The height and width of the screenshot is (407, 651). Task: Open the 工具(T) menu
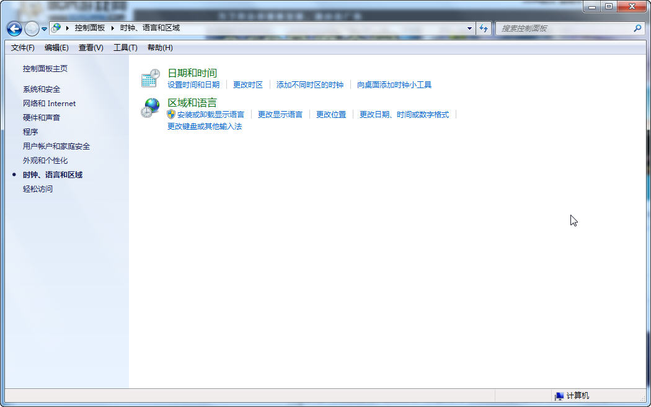tap(125, 48)
